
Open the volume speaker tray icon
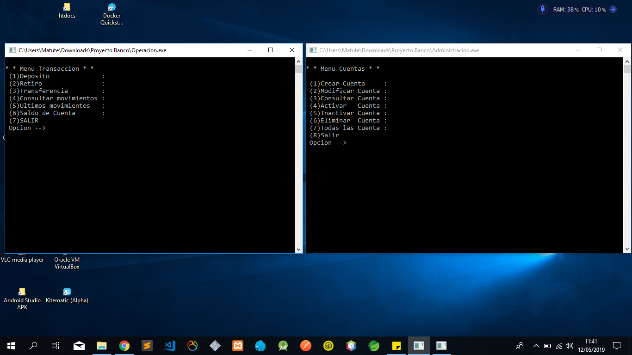click(x=570, y=346)
